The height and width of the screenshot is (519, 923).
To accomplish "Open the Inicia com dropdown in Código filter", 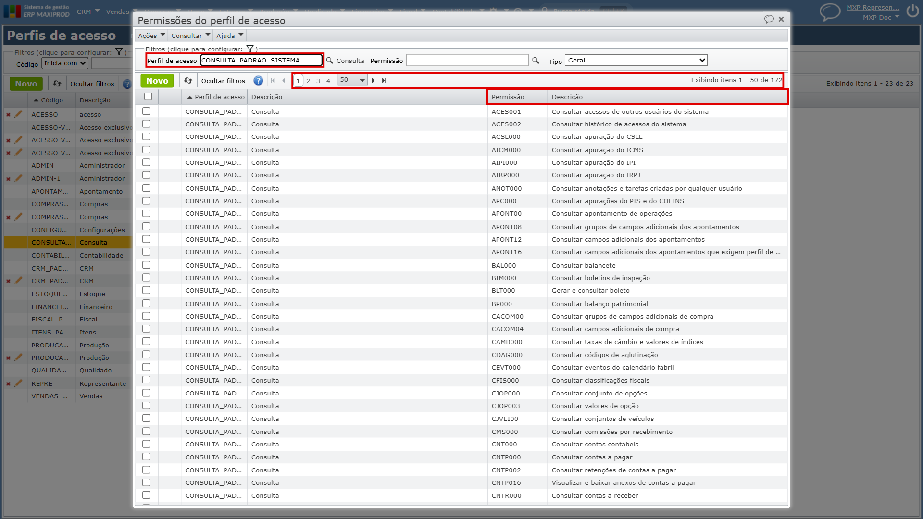I will (65, 63).
